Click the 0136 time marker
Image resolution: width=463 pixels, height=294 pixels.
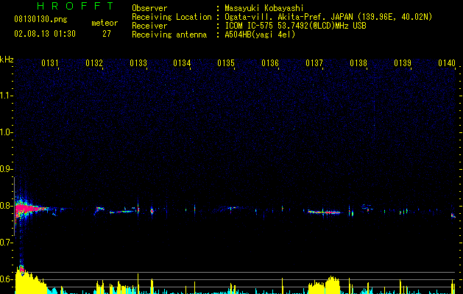pos(270,63)
